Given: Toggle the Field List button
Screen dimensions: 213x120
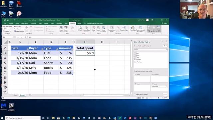Looking at the screenshot, I should (x=149, y=29).
